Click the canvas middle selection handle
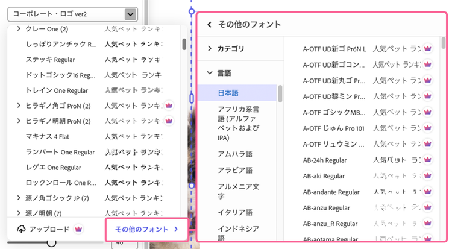The image size is (452, 249). [x=192, y=98]
